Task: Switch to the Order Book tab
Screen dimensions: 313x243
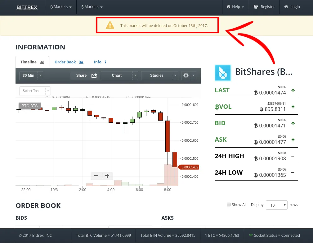Action: pos(69,62)
